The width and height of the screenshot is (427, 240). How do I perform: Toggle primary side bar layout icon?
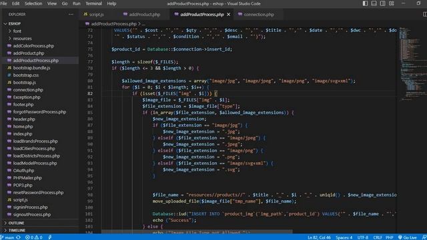[365, 3]
